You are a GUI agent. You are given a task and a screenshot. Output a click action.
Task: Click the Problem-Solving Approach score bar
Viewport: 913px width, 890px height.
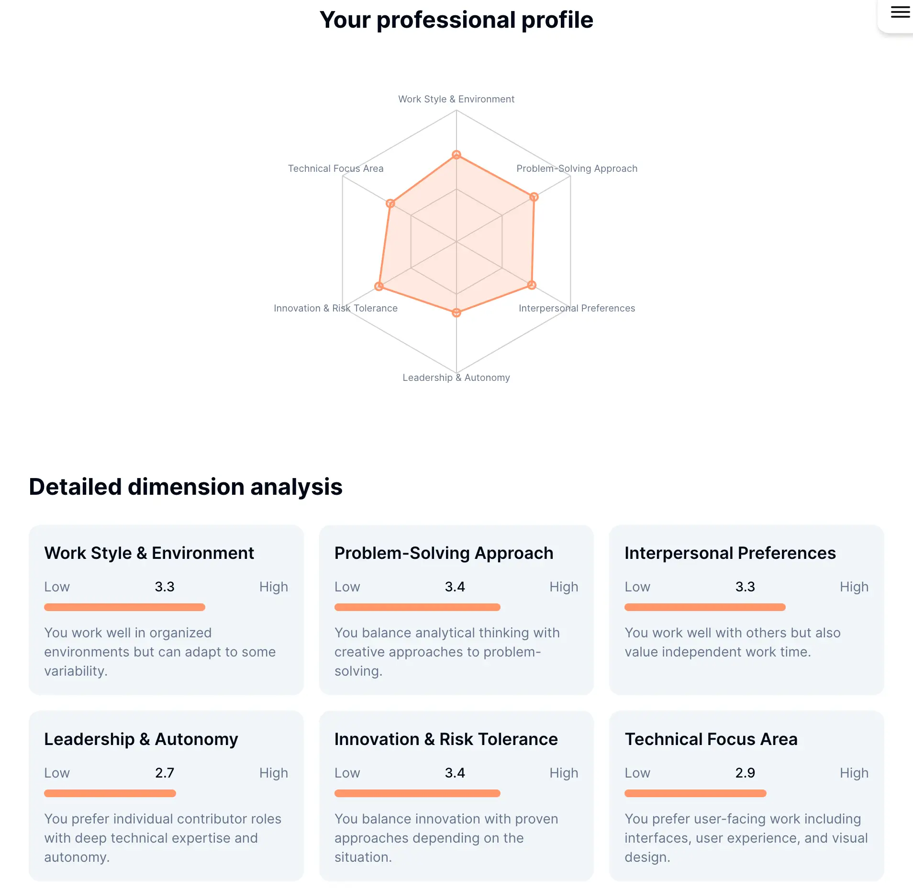(417, 607)
